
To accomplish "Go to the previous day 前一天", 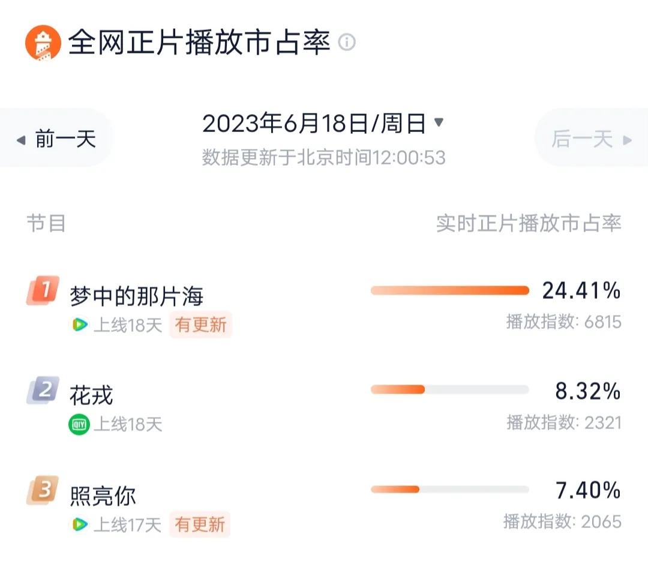I will coord(56,139).
